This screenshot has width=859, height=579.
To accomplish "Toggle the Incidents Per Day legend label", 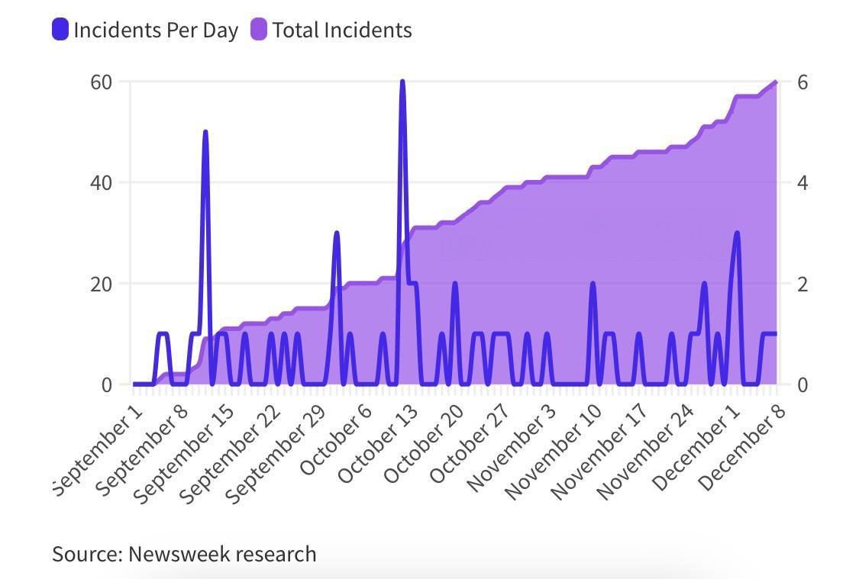I will pyautogui.click(x=156, y=31).
